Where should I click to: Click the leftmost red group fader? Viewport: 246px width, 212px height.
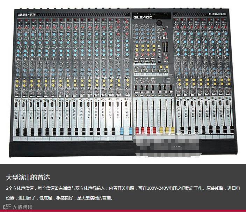137,131
